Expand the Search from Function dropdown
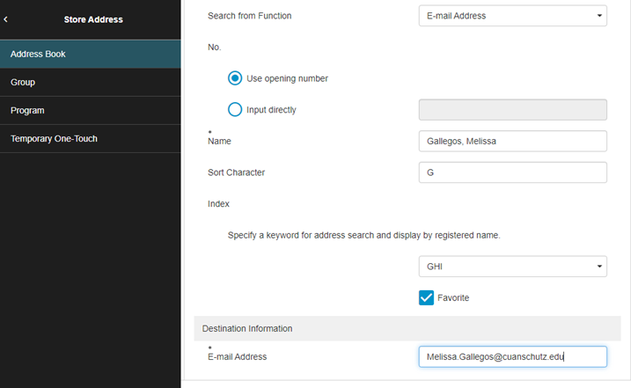631x388 pixels. tap(512, 16)
